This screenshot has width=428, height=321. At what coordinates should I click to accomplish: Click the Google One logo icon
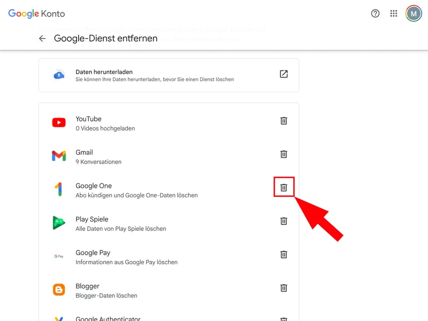pyautogui.click(x=59, y=189)
